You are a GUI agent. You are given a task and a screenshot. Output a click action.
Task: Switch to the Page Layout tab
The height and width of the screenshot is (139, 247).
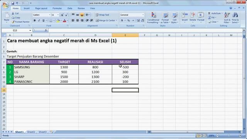(x=41, y=8)
